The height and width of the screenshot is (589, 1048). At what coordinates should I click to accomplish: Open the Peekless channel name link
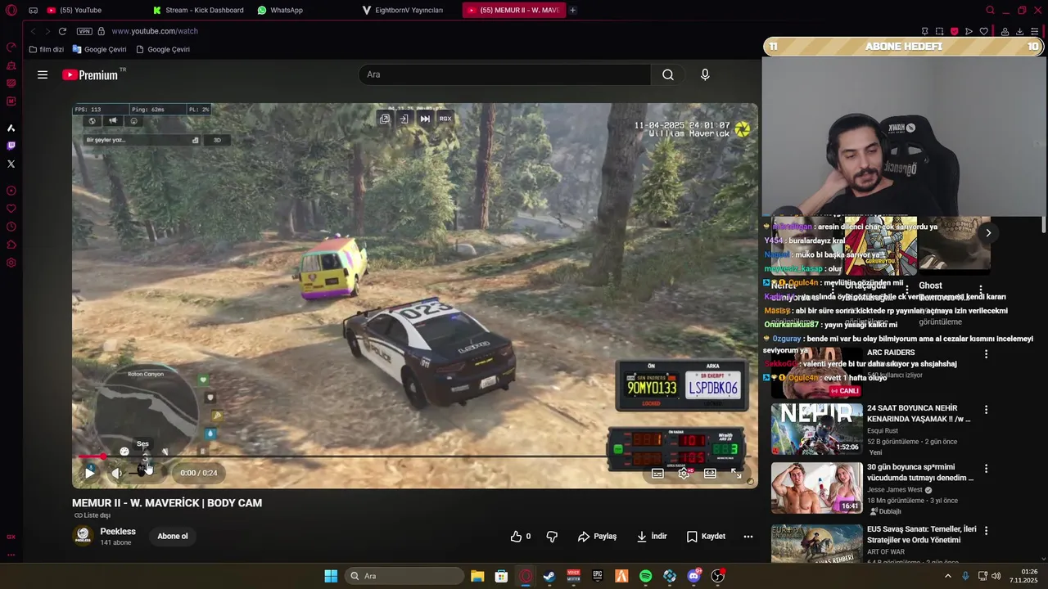tap(118, 532)
